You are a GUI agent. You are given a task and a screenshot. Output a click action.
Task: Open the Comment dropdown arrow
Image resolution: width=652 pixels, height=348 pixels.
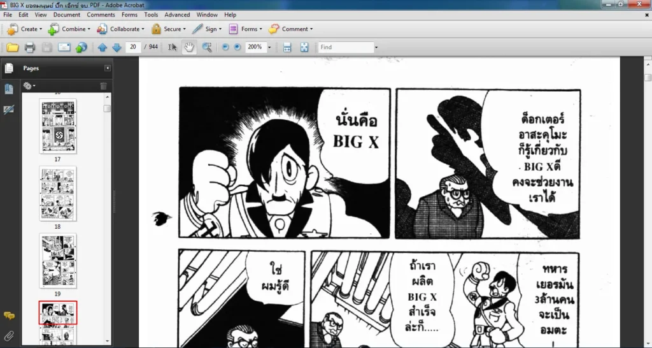(311, 29)
